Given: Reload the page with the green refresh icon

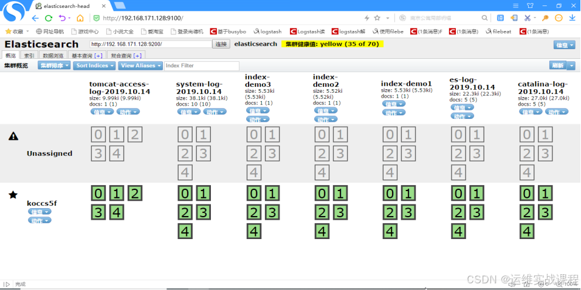Looking at the screenshot, I should (49, 18).
